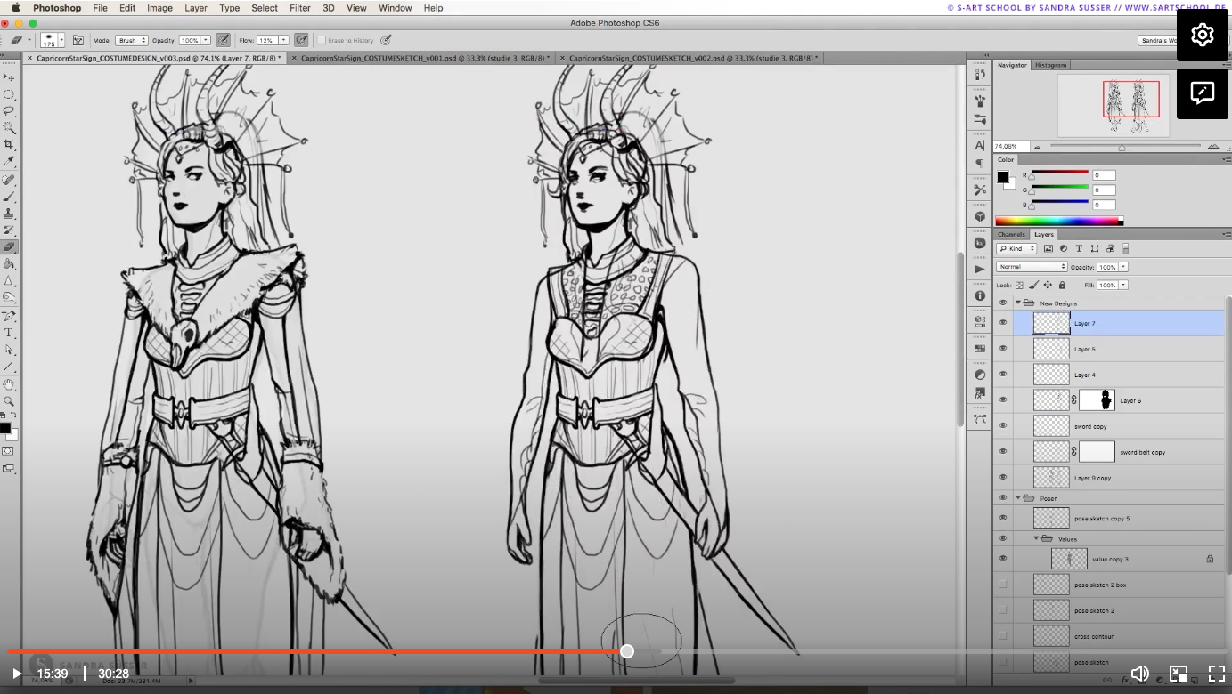The height and width of the screenshot is (694, 1232).
Task: Toggle pressure for opacity button
Action: [x=223, y=40]
